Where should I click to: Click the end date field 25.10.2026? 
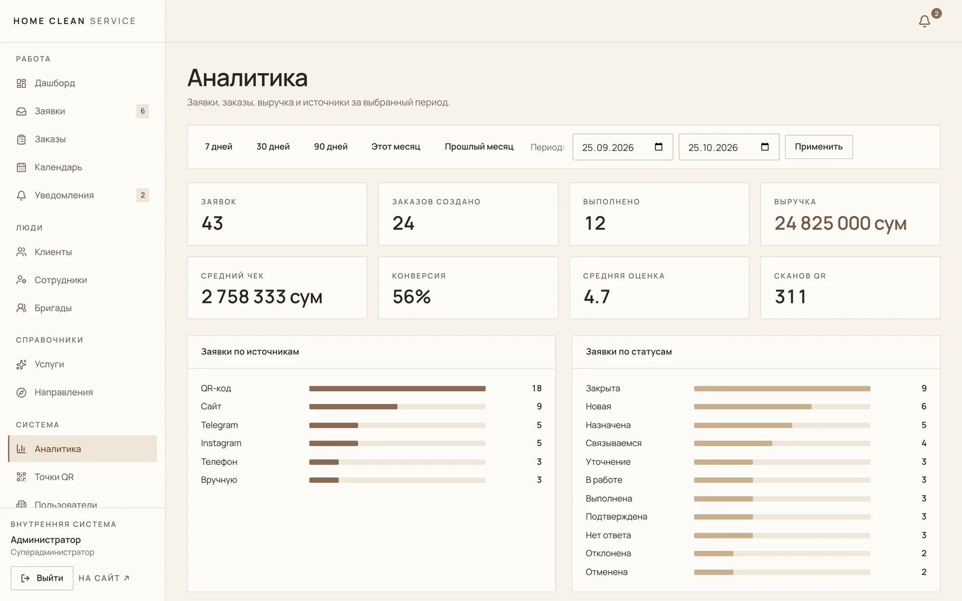coord(729,147)
